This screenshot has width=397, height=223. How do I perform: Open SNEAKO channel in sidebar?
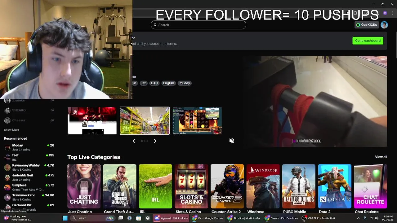pos(29,110)
